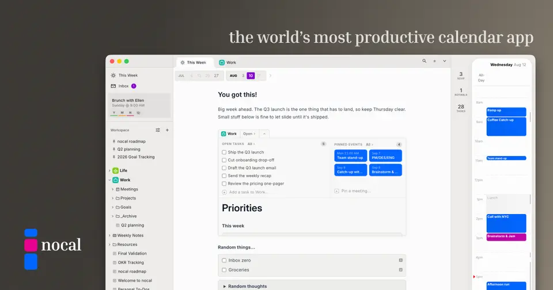Show All pinned events
Image resolution: width=553 pixels, height=290 pixels.
click(x=369, y=144)
